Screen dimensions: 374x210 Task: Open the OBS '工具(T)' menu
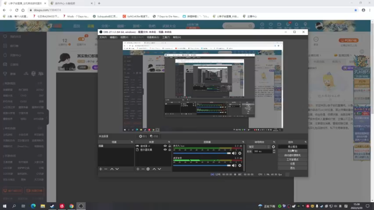[x=166, y=37]
